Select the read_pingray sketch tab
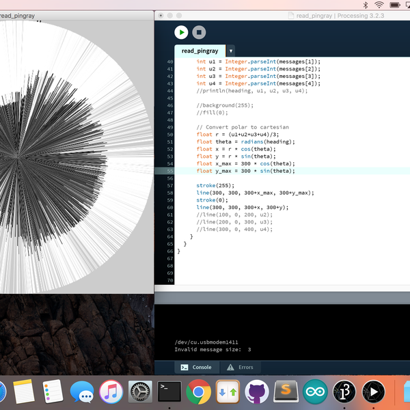 (200, 51)
